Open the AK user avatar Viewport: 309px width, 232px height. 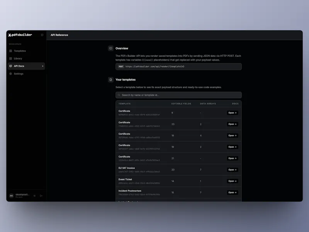click(12, 196)
